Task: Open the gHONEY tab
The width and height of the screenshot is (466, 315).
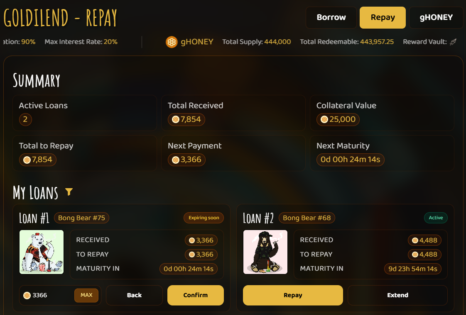Action: coord(436,17)
